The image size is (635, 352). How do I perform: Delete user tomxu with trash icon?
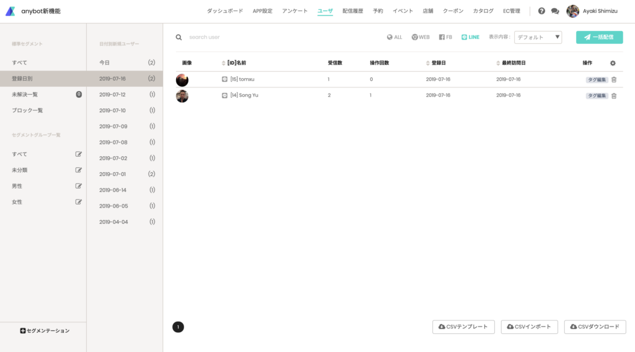[614, 80]
